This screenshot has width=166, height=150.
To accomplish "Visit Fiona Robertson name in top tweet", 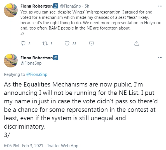I will click(36, 6).
